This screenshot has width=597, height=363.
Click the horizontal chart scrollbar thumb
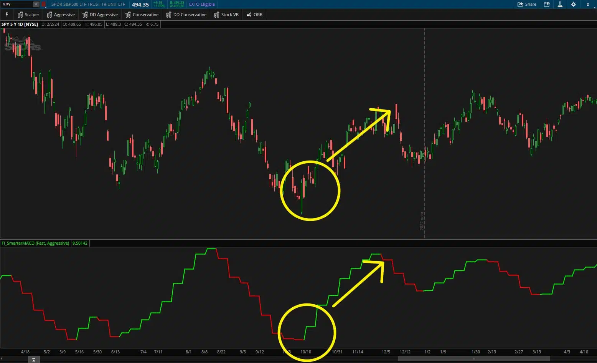[473, 359]
